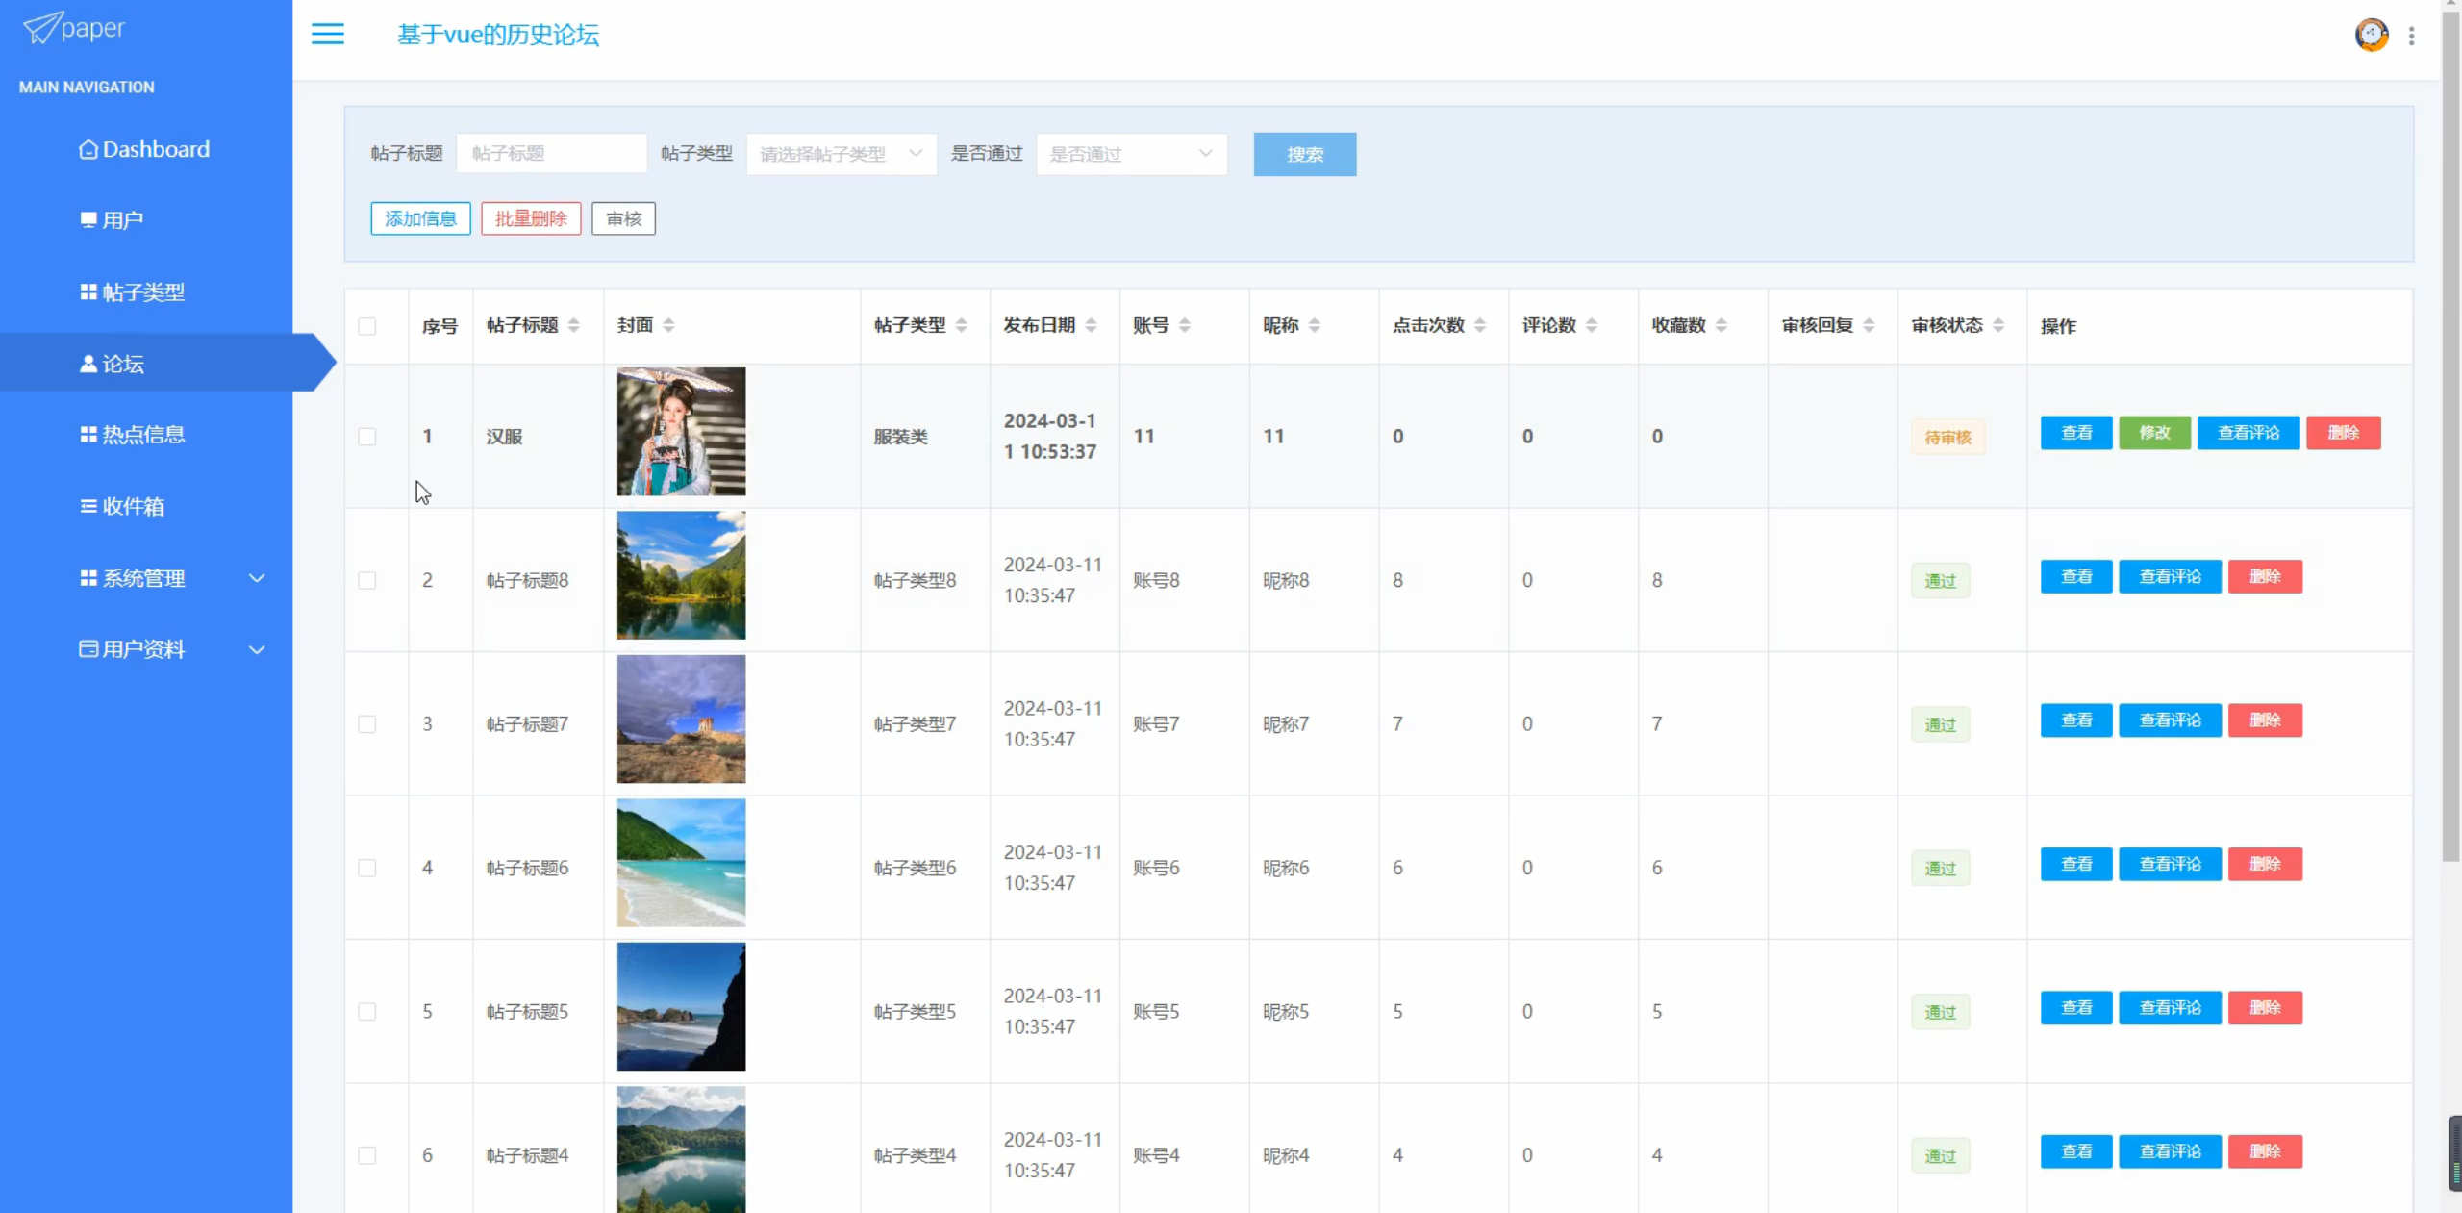Click the 汉服 cover thumbnail image
2462x1213 pixels.
(x=681, y=432)
